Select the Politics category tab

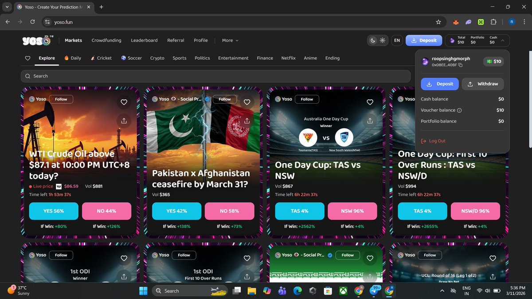202,58
